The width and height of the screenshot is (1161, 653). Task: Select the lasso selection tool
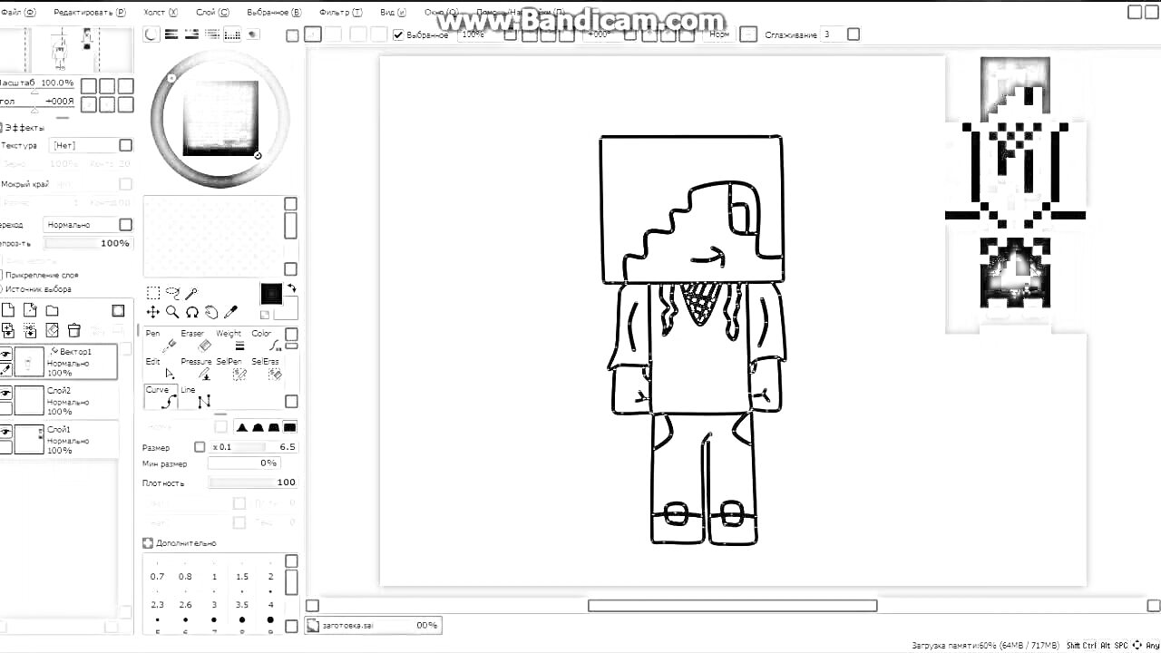(172, 293)
